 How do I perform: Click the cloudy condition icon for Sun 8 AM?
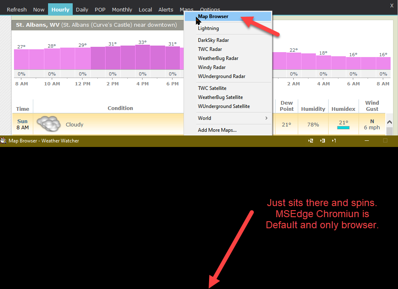[48, 124]
